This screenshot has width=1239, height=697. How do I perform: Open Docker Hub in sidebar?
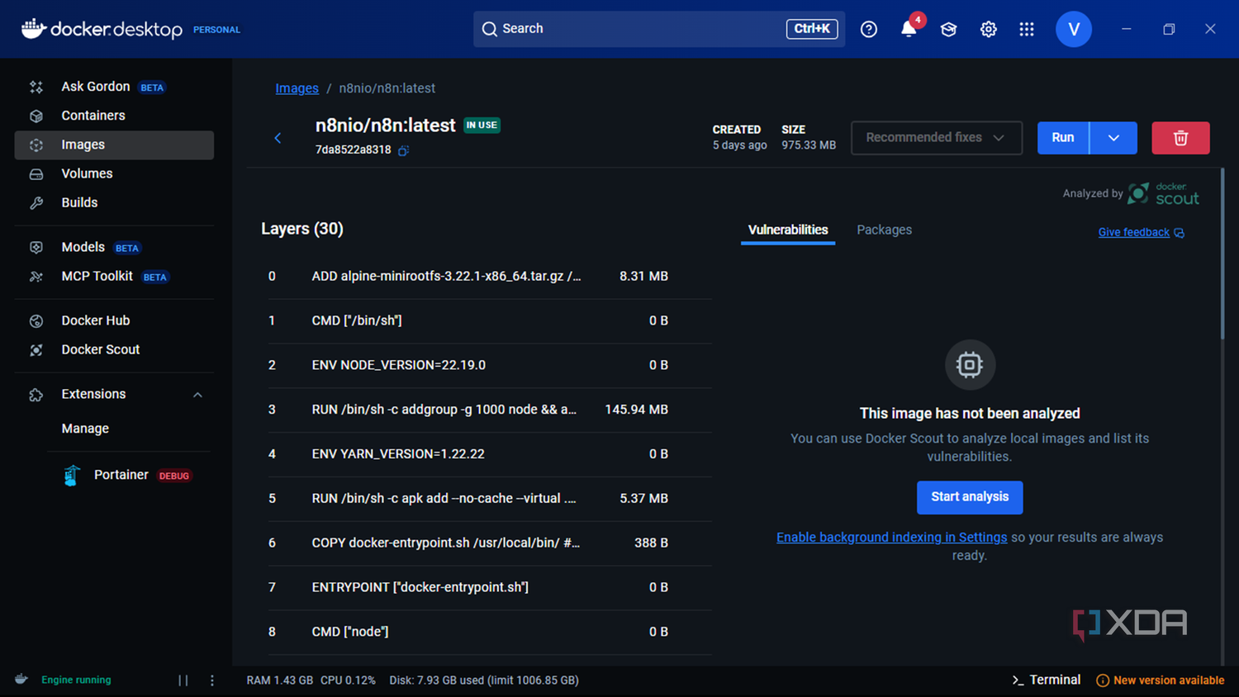[114, 320]
